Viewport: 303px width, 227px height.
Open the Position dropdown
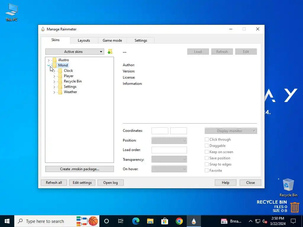(169, 140)
